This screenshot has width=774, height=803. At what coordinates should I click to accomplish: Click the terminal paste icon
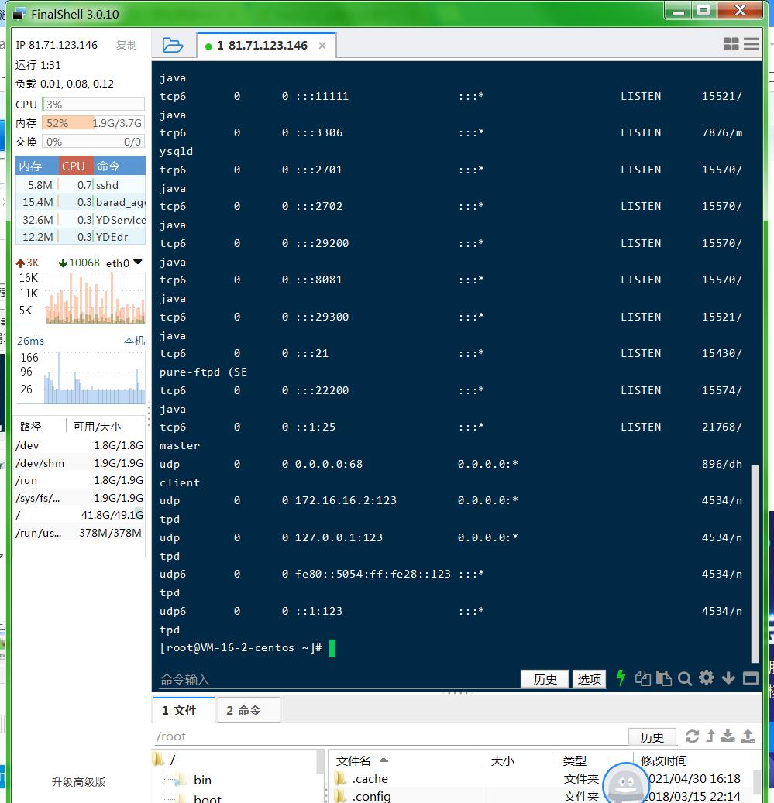663,678
